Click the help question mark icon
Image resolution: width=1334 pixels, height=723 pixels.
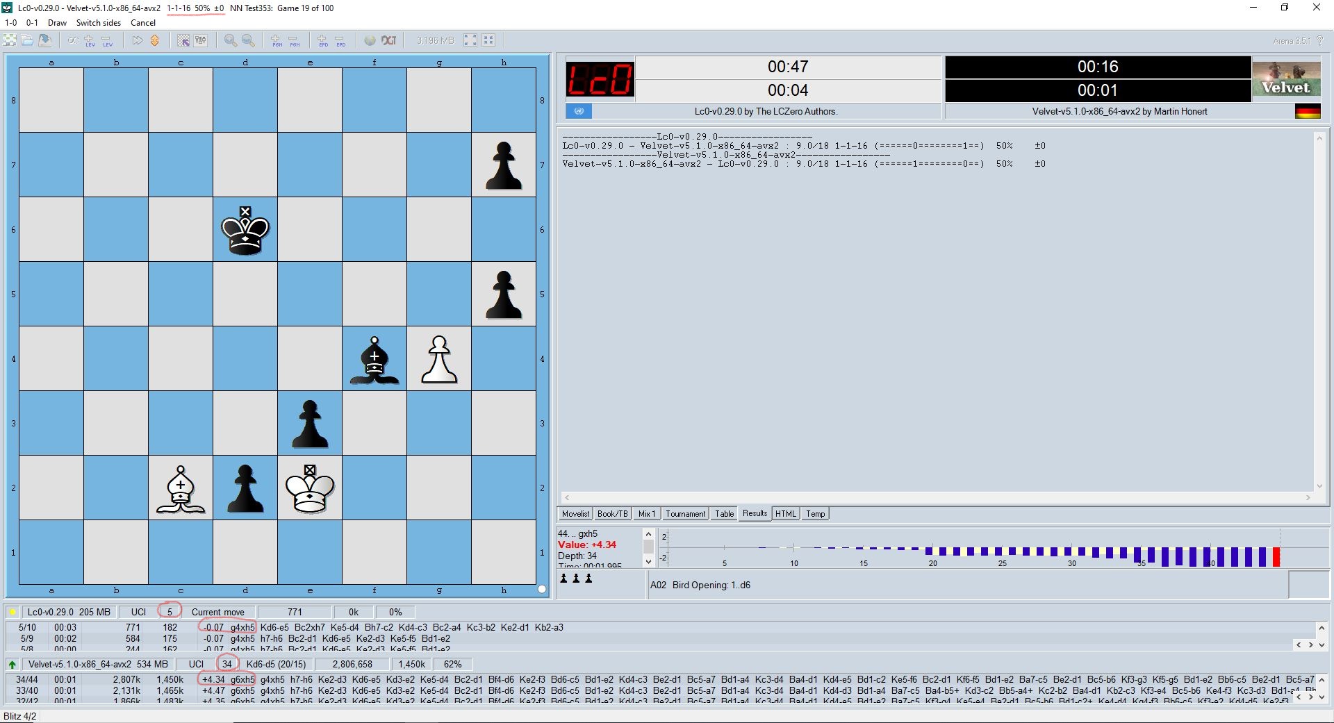point(1320,41)
